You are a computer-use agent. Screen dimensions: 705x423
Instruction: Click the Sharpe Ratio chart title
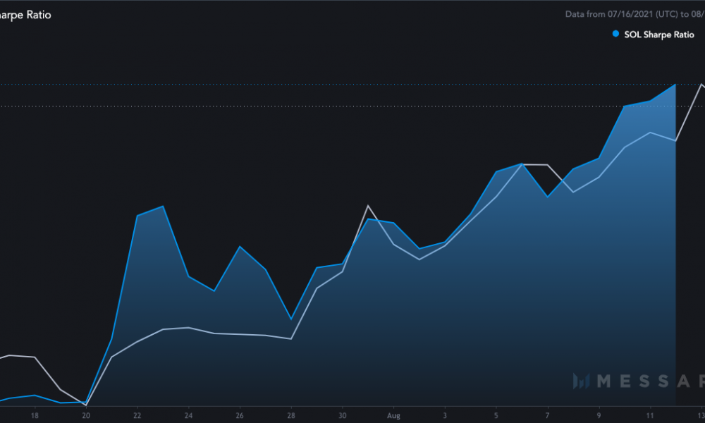25,15
